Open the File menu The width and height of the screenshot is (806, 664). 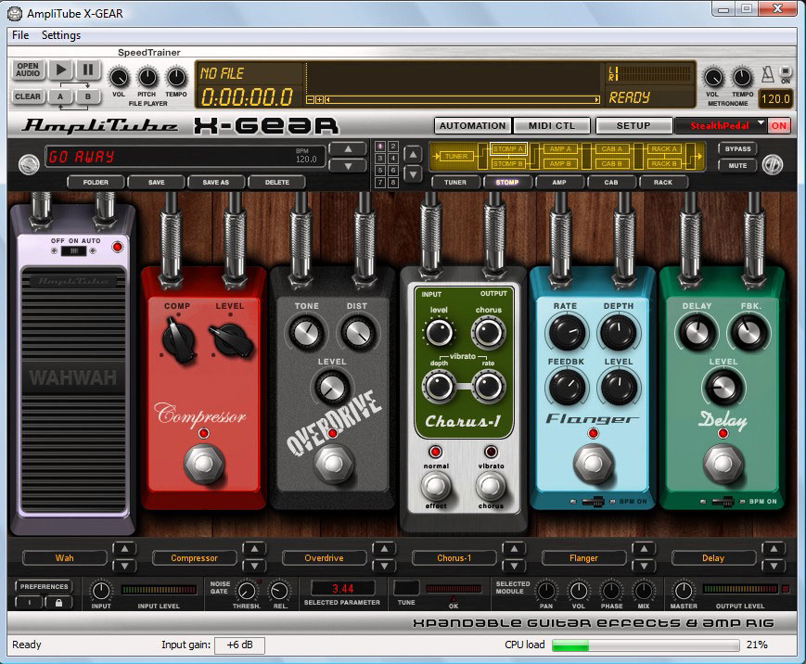click(20, 35)
